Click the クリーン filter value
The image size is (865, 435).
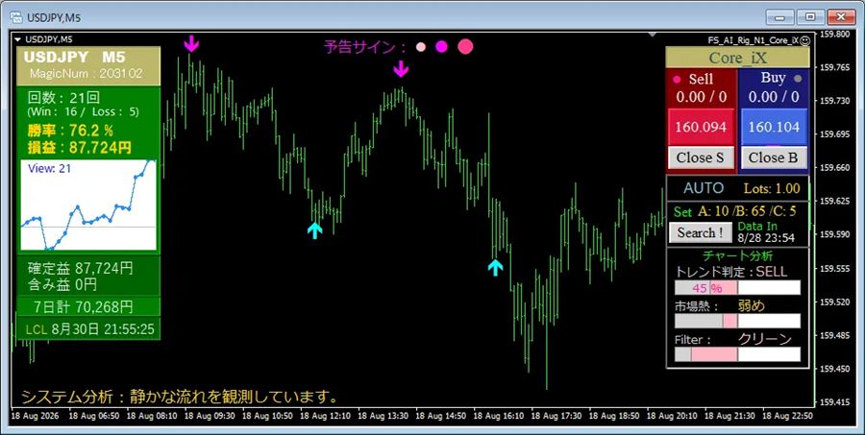pyautogui.click(x=765, y=339)
